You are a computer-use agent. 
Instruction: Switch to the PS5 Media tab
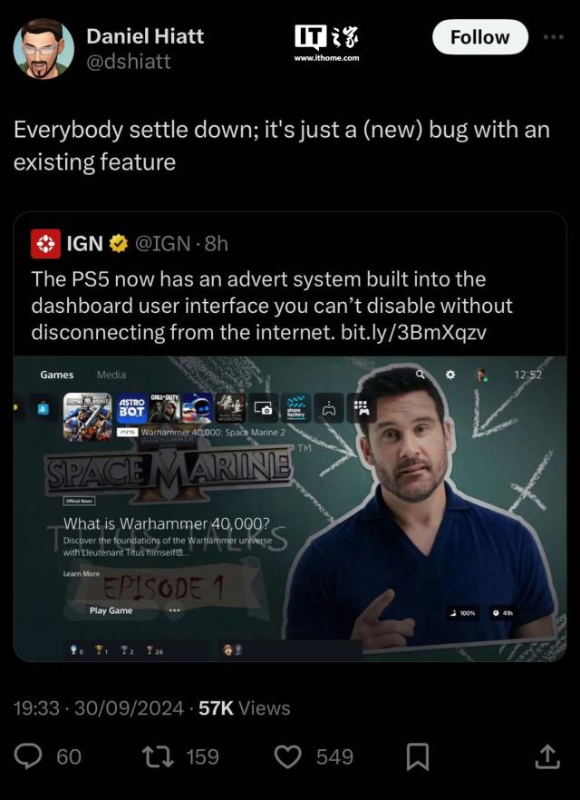click(111, 375)
